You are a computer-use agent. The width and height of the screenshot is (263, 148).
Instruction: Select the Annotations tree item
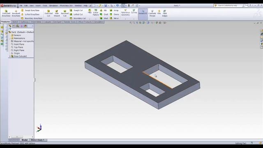click(18, 38)
